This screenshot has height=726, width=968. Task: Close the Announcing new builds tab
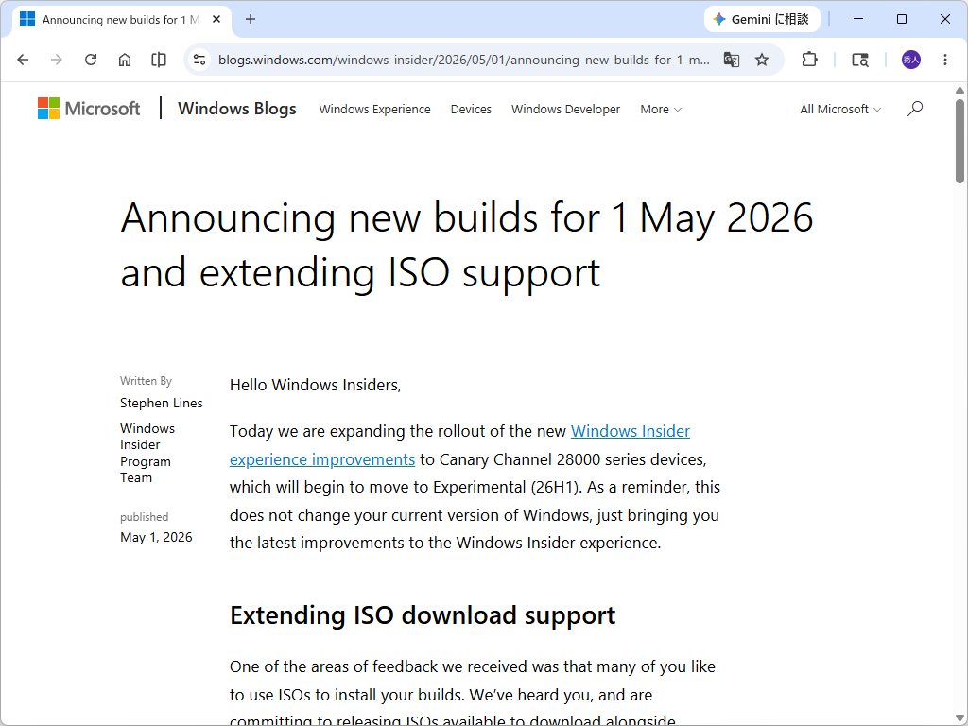pyautogui.click(x=216, y=19)
